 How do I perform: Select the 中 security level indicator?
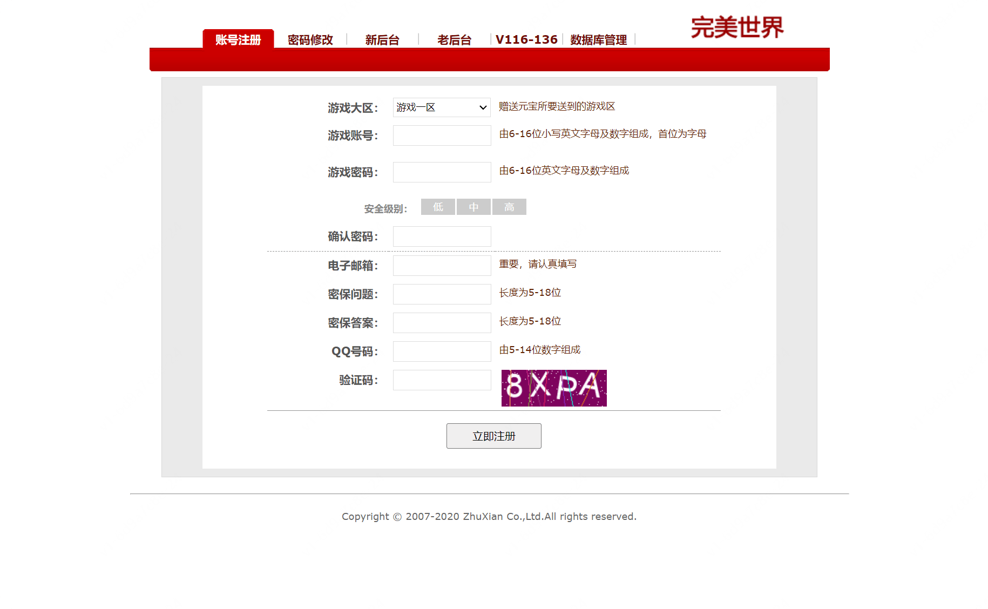point(473,207)
